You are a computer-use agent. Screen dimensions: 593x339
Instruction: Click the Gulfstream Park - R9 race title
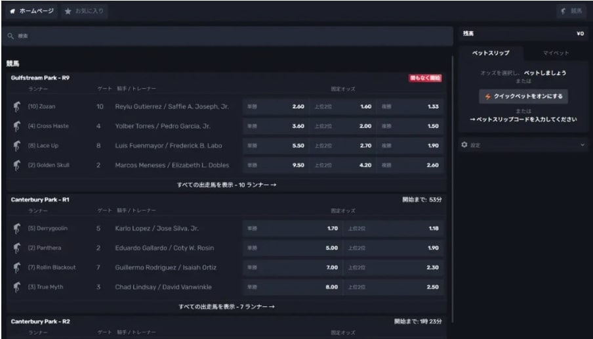pos(40,78)
